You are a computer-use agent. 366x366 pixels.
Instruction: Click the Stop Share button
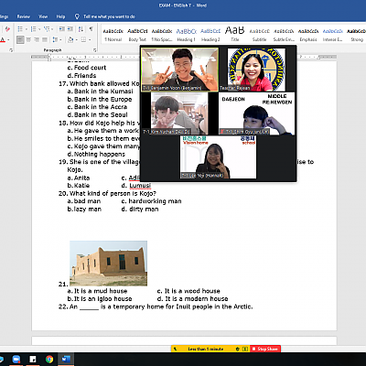tap(264, 349)
